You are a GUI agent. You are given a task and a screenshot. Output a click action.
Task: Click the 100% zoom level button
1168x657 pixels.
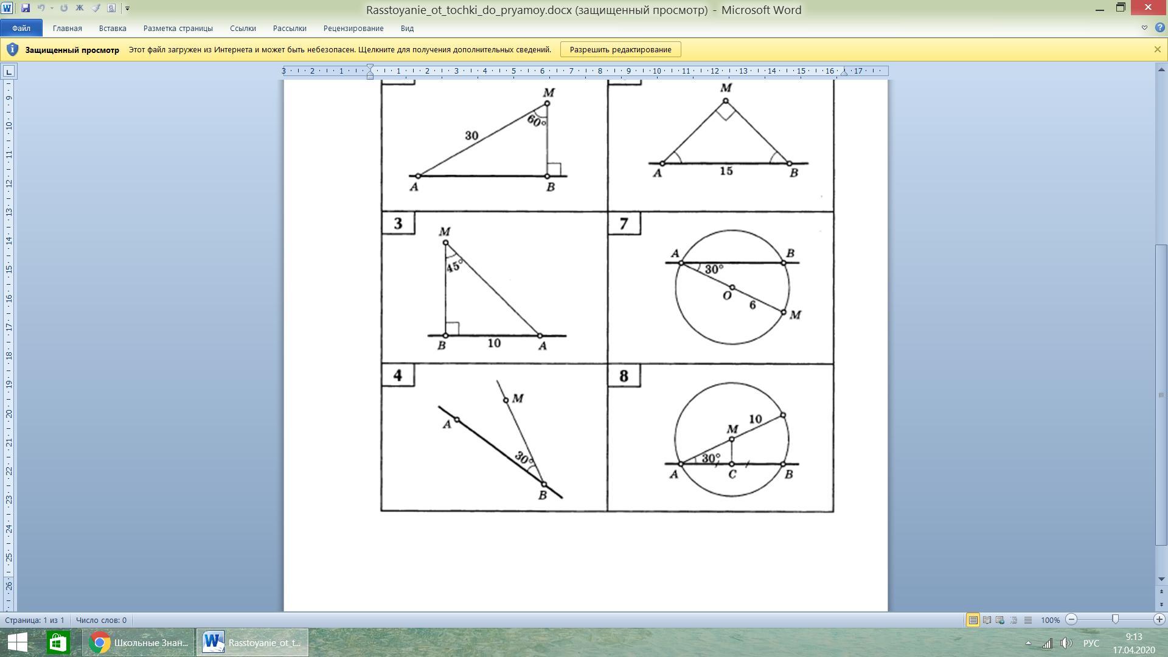(1050, 620)
